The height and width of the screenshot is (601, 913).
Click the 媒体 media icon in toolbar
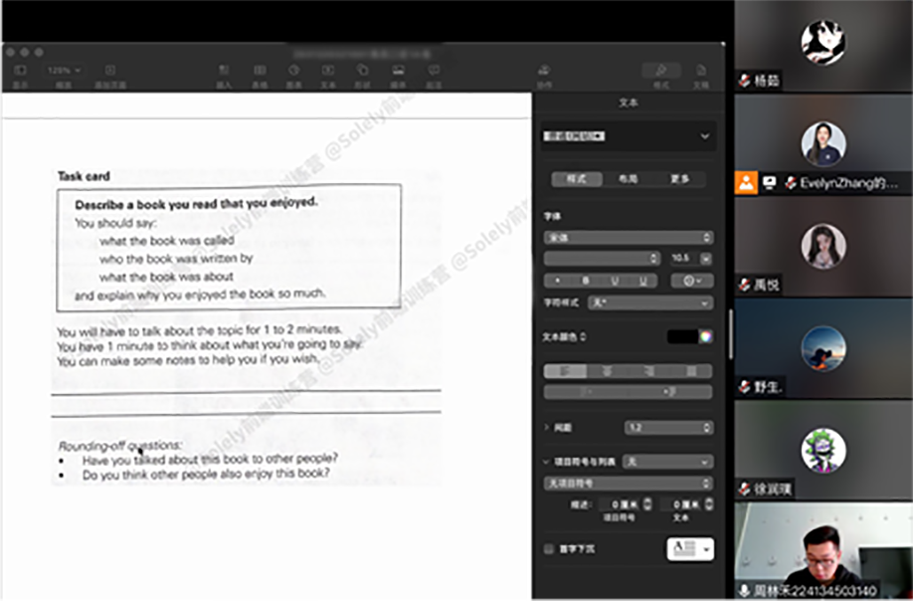(398, 71)
